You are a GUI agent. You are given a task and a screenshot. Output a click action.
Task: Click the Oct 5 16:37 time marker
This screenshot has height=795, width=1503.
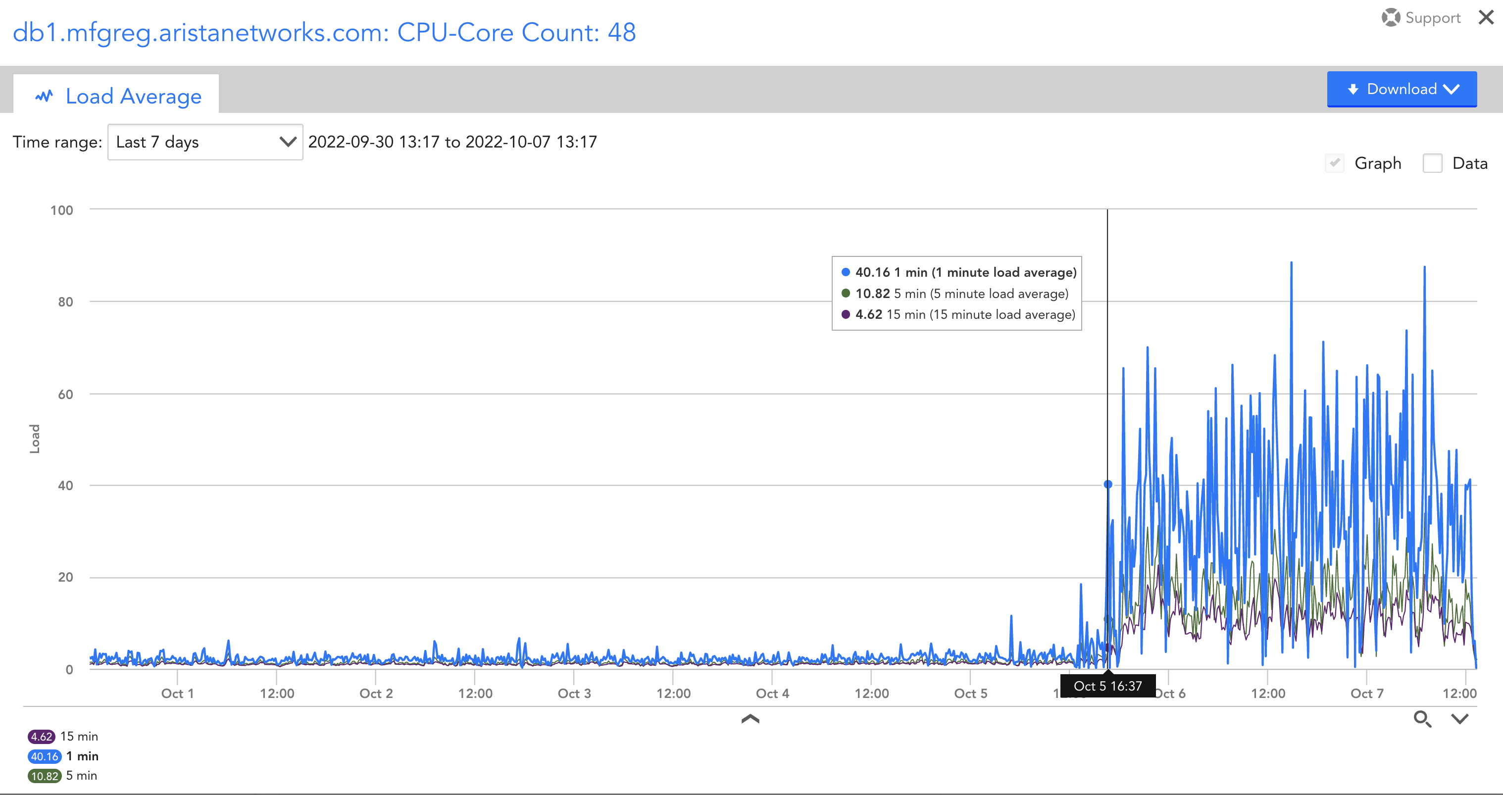(1107, 686)
